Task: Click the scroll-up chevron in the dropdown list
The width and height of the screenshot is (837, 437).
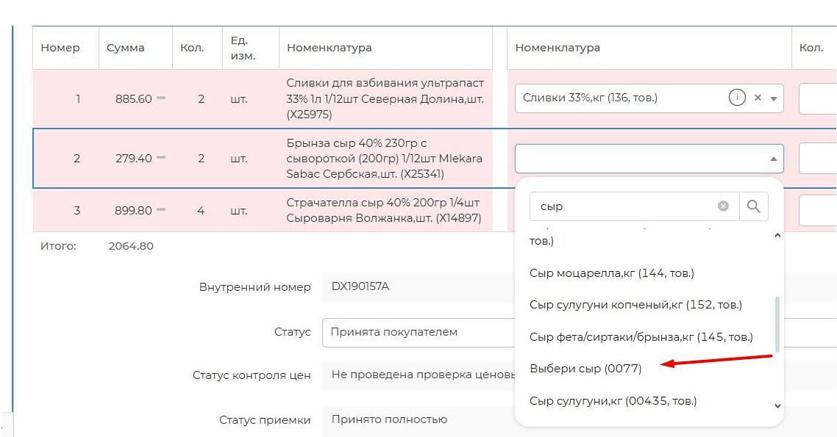Action: pyautogui.click(x=777, y=236)
